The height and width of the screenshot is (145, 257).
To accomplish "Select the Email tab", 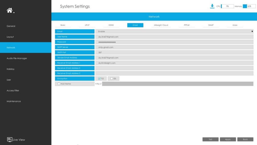I will pyautogui.click(x=135, y=25).
